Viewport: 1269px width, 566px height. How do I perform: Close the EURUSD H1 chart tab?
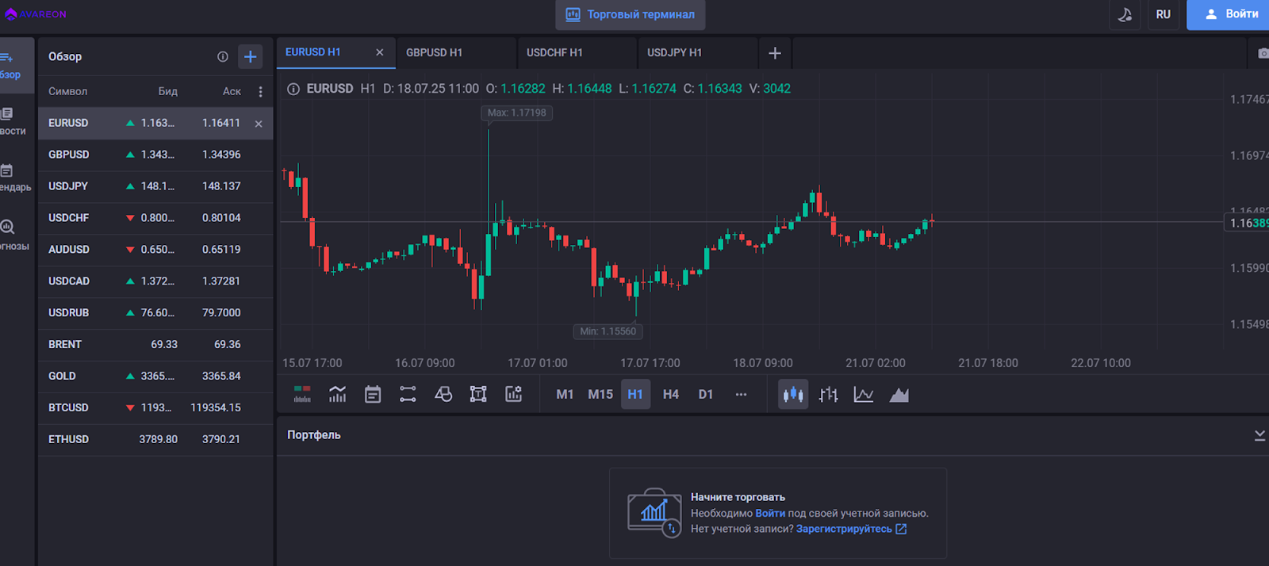click(380, 52)
